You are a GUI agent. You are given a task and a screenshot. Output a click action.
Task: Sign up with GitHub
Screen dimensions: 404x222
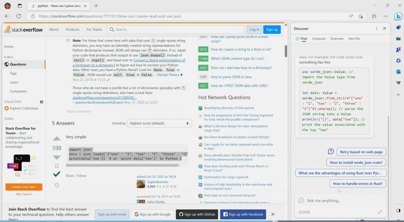click(x=197, y=214)
